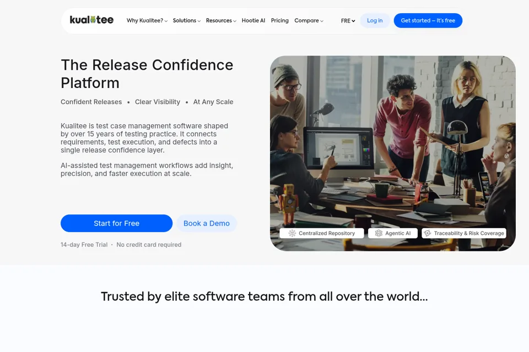This screenshot has height=352, width=529.
Task: Select the Centralized Repository badge
Action: click(322, 233)
